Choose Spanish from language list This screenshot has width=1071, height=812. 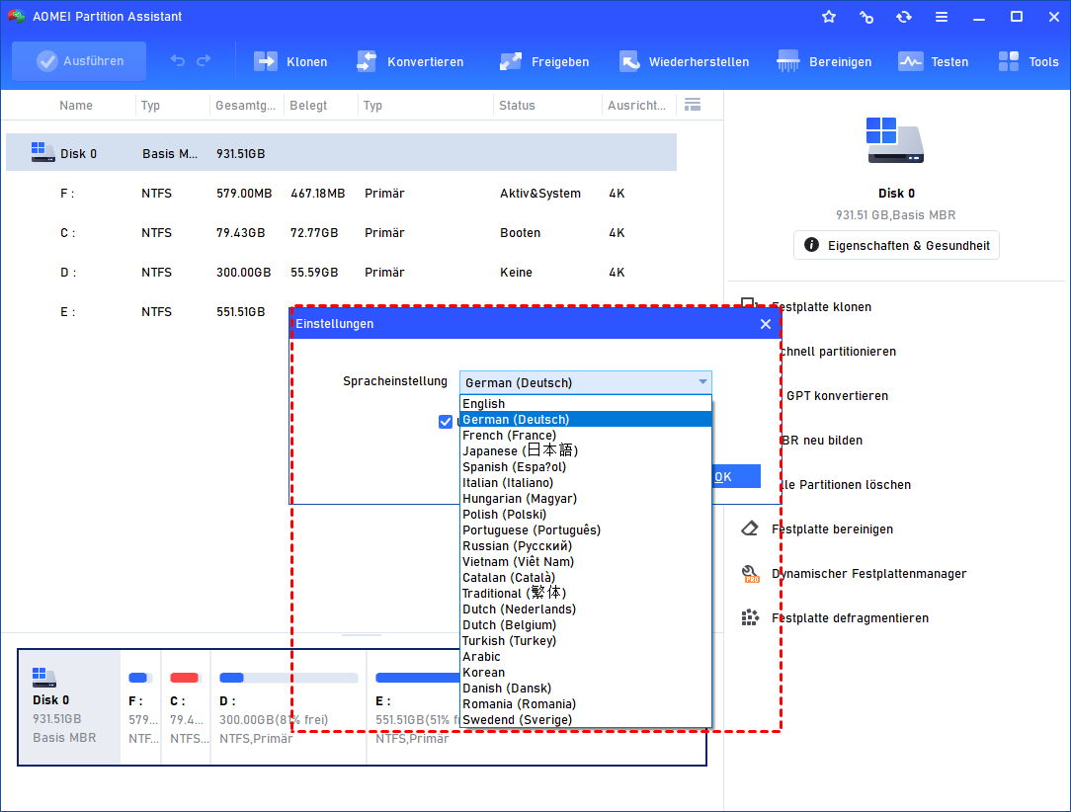(586, 467)
